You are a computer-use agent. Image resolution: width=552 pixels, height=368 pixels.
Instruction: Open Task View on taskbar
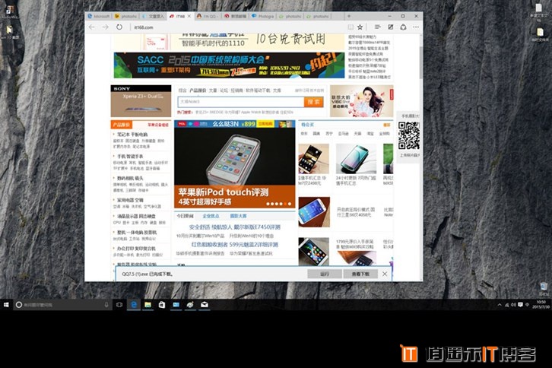tap(119, 305)
